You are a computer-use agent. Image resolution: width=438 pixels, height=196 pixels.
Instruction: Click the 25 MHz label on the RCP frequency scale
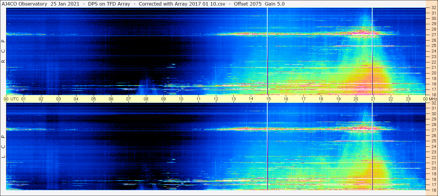coord(434,46)
